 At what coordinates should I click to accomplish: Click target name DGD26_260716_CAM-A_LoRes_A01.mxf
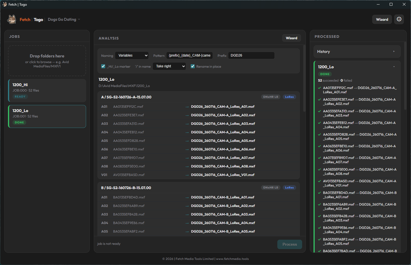[x=223, y=107]
